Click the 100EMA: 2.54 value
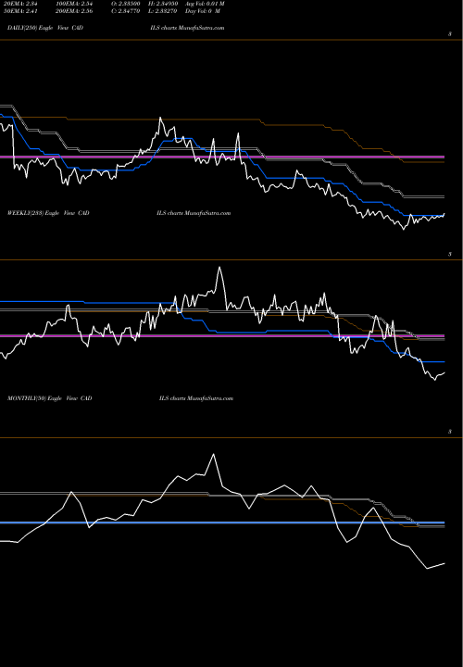The width and height of the screenshot is (463, 667). (74, 4)
